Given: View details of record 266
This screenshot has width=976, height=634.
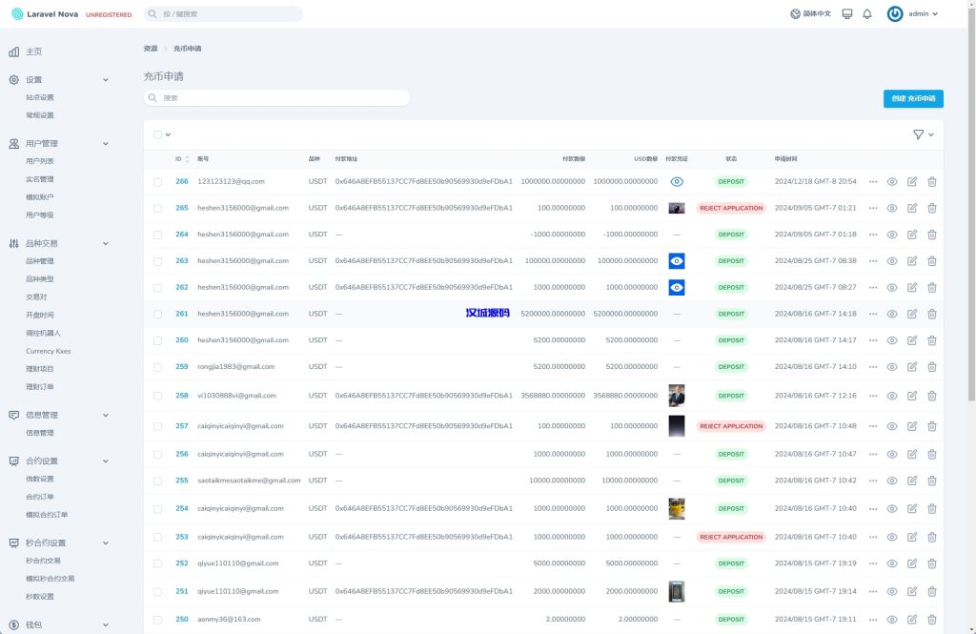Looking at the screenshot, I should (892, 181).
